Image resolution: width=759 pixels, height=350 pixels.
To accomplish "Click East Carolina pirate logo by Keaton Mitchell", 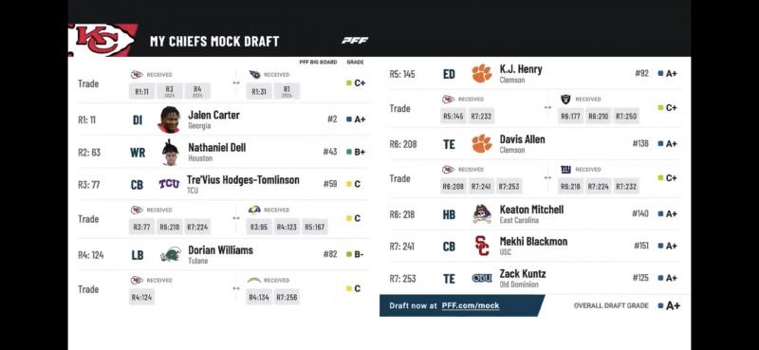I will (x=482, y=213).
